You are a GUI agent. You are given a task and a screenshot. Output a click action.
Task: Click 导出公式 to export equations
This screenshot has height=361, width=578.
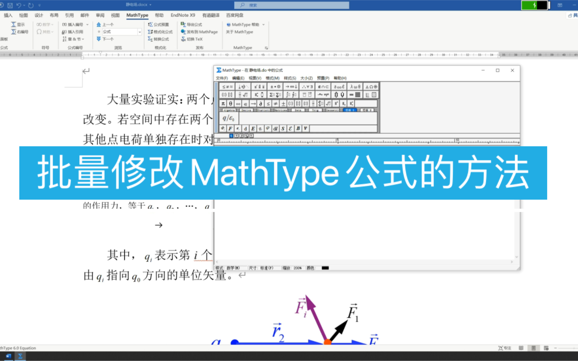coord(191,24)
